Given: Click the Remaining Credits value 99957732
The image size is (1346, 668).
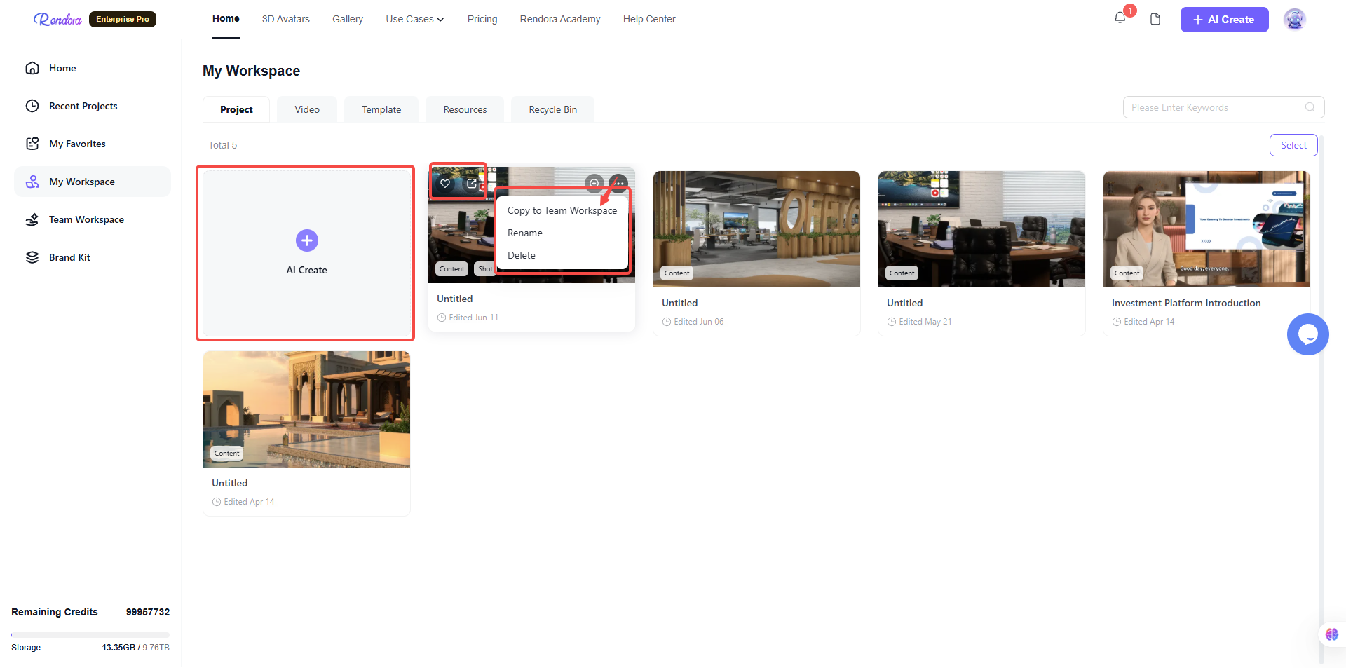Looking at the screenshot, I should pos(148,612).
